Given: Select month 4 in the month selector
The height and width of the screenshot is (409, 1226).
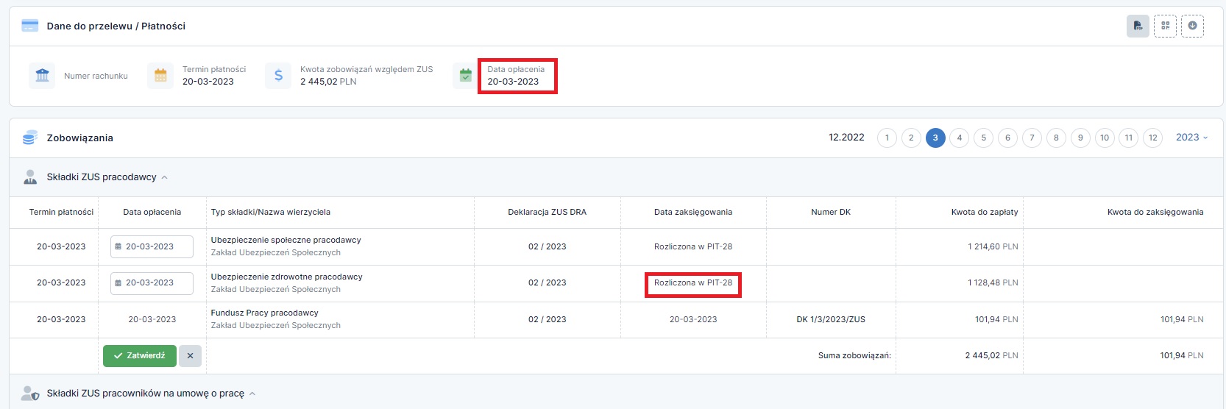Looking at the screenshot, I should click(x=960, y=138).
